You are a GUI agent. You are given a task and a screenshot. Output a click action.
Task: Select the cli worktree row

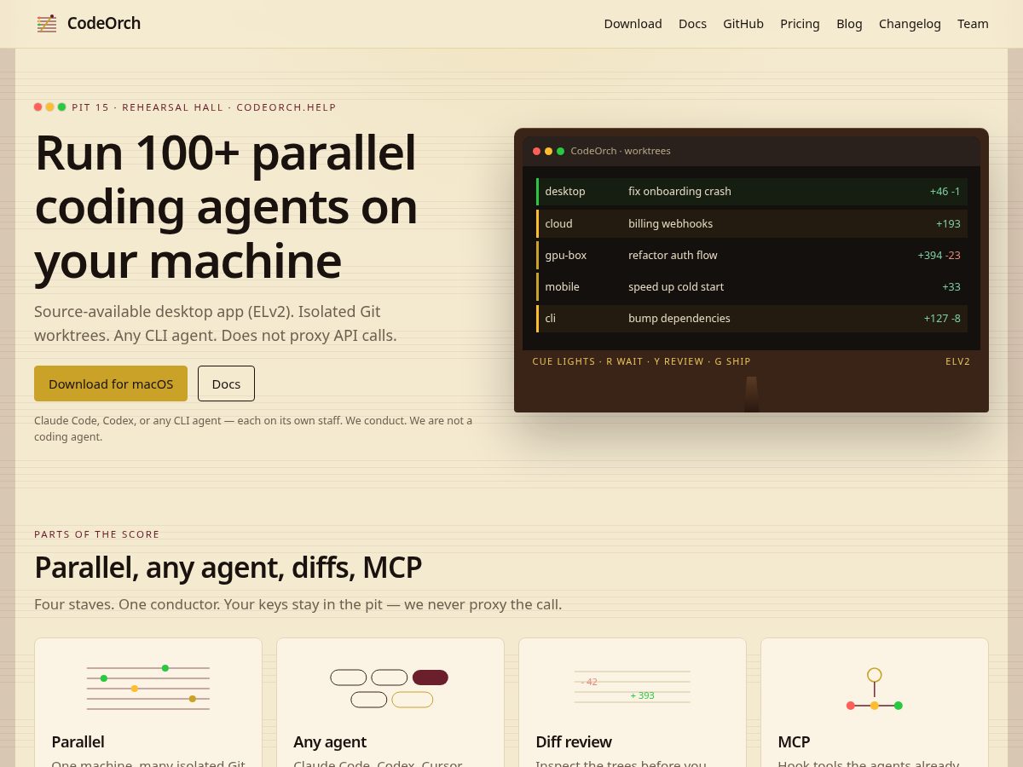(752, 318)
